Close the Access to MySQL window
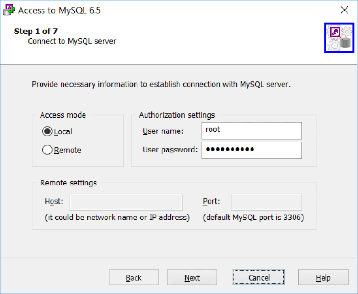The height and width of the screenshot is (294, 358). [x=344, y=10]
